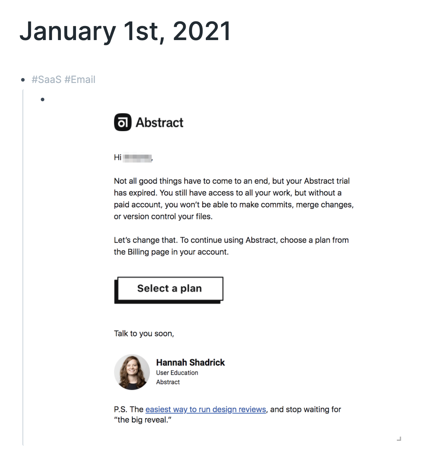The width and height of the screenshot is (425, 457).
Task: Click the nested bullet above the email image
Action: 43,99
